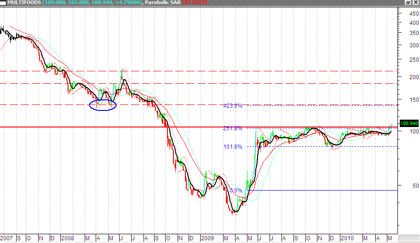The height and width of the screenshot is (243, 420).
Task: Click the 423.6% Fibonacci level label
Action: pos(232,105)
